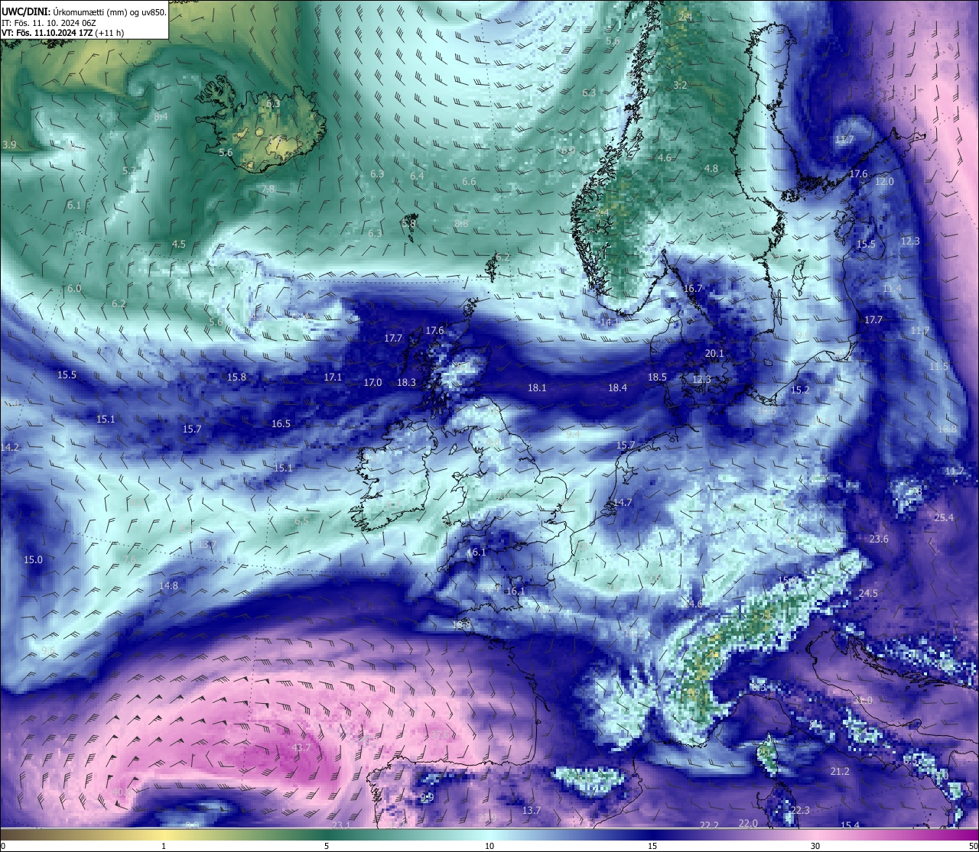Click the 18.3 value near Scotland
Image resolution: width=979 pixels, height=852 pixels.
coord(406,382)
